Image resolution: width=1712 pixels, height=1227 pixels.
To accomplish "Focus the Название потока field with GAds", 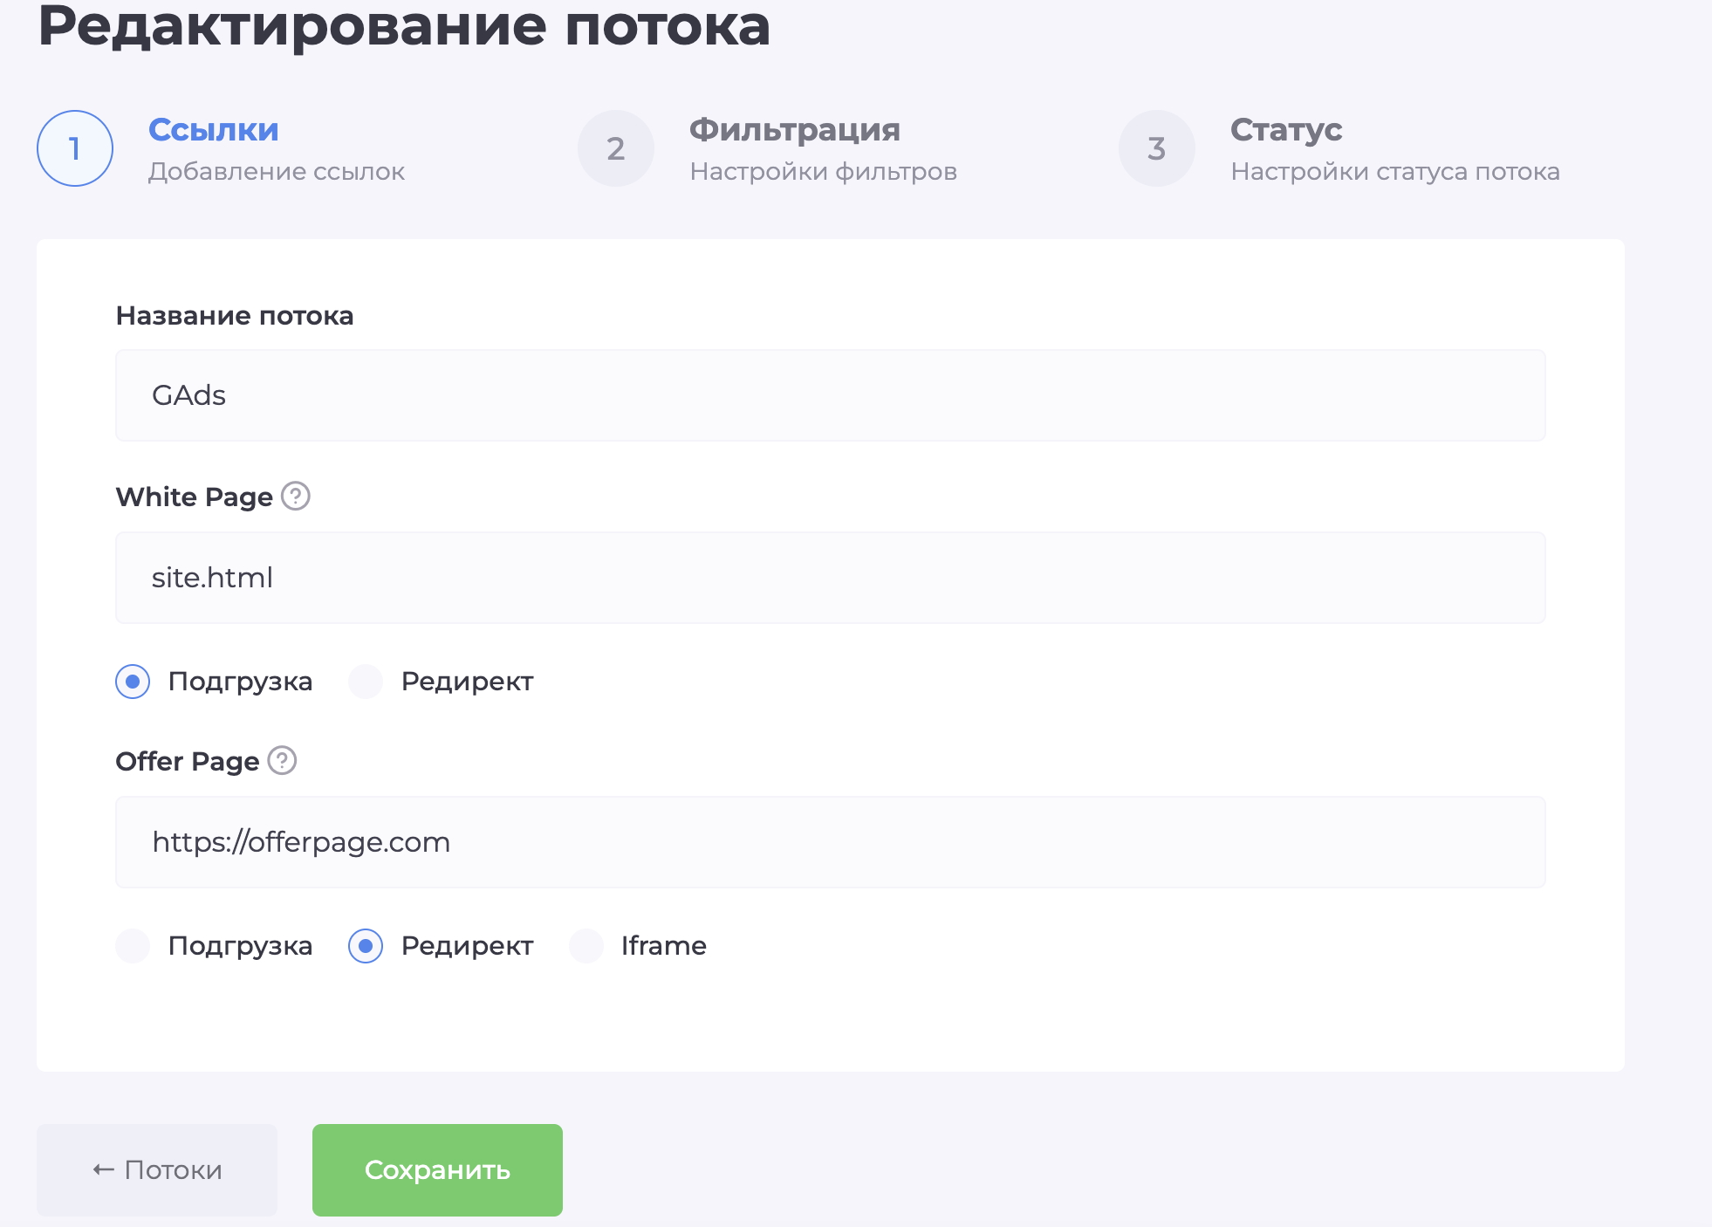I will click(x=830, y=395).
